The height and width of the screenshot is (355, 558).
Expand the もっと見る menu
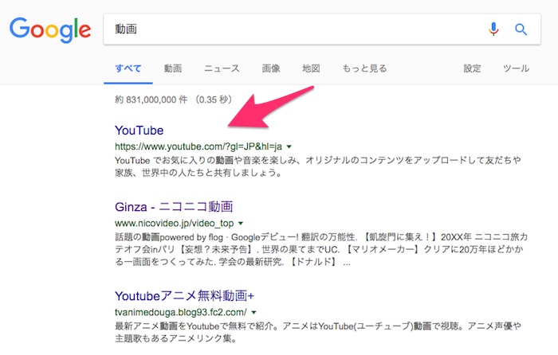(x=364, y=68)
